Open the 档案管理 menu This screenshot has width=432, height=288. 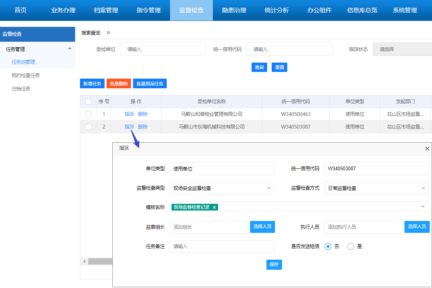(x=106, y=10)
